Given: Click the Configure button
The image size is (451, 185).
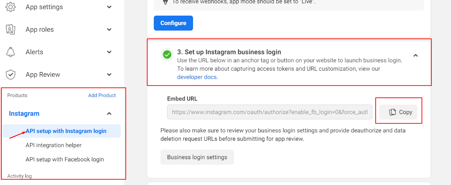Looking at the screenshot, I should (173, 23).
